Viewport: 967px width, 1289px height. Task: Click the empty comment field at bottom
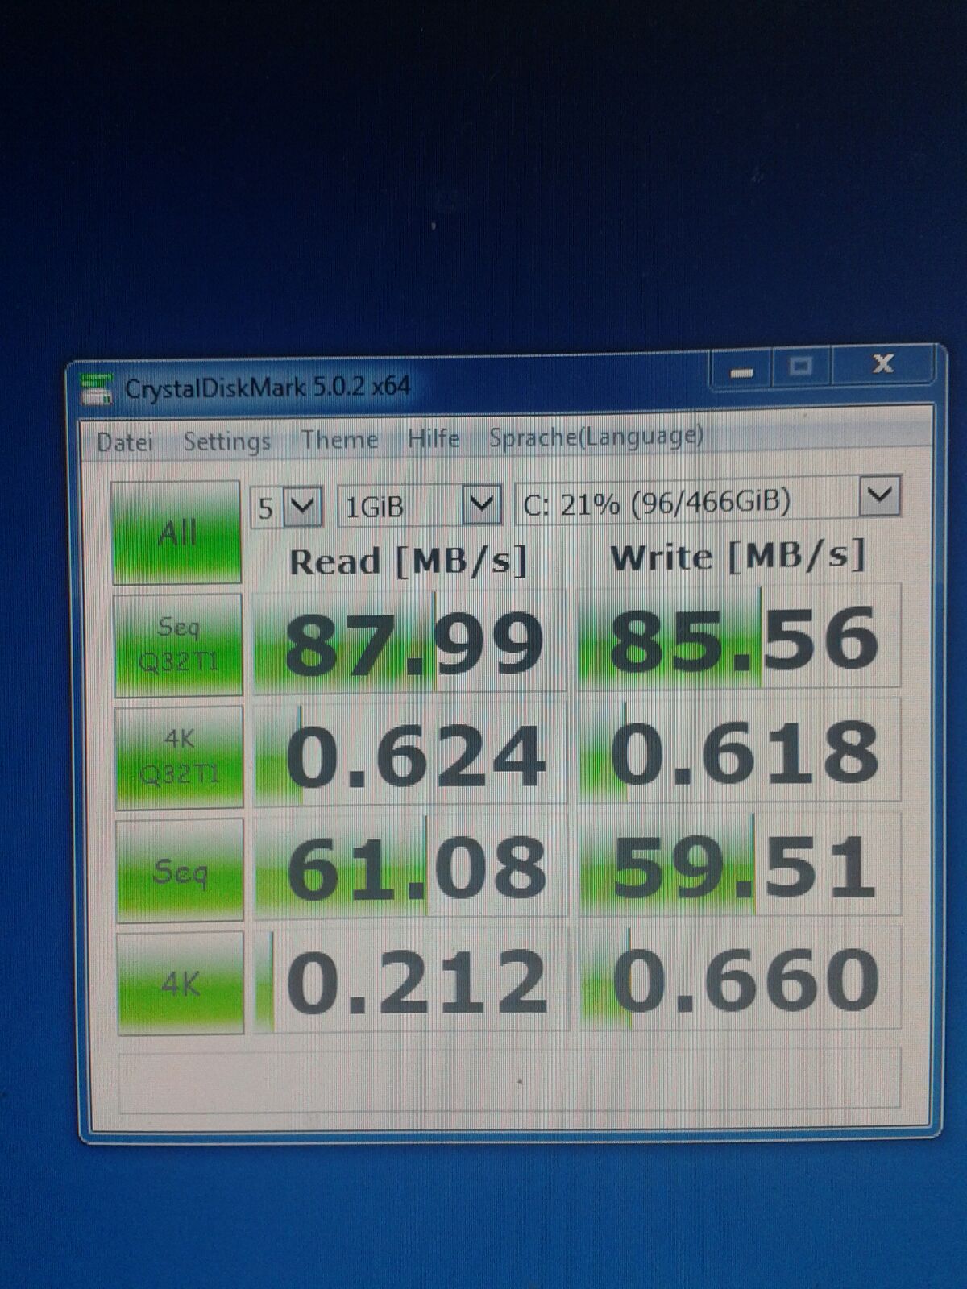(x=509, y=1080)
